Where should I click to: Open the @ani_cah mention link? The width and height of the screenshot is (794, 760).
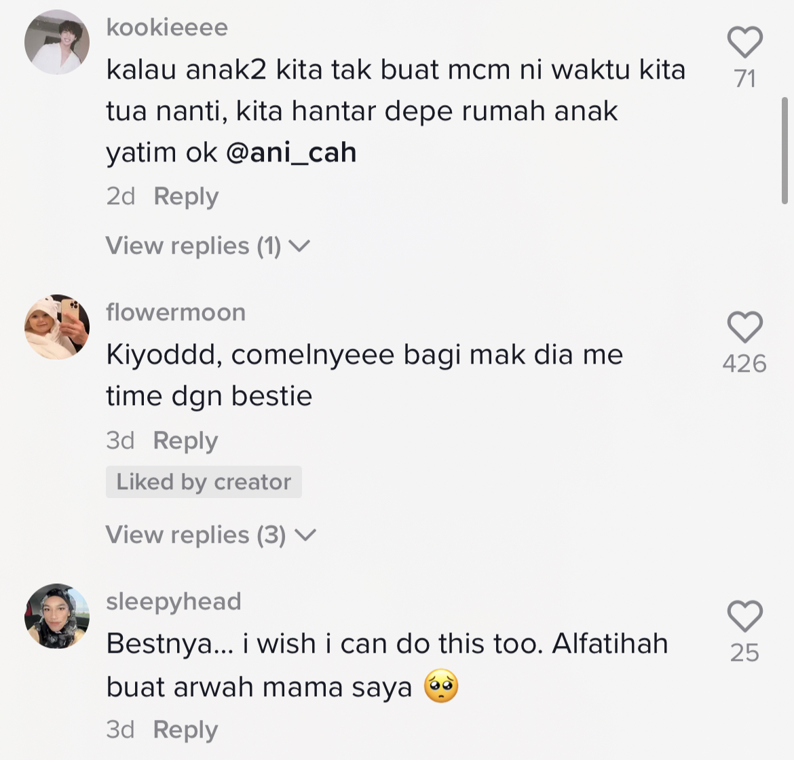290,153
